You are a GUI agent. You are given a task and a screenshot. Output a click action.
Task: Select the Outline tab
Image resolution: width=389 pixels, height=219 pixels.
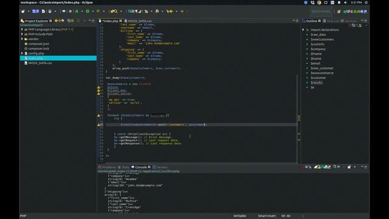(x=312, y=21)
